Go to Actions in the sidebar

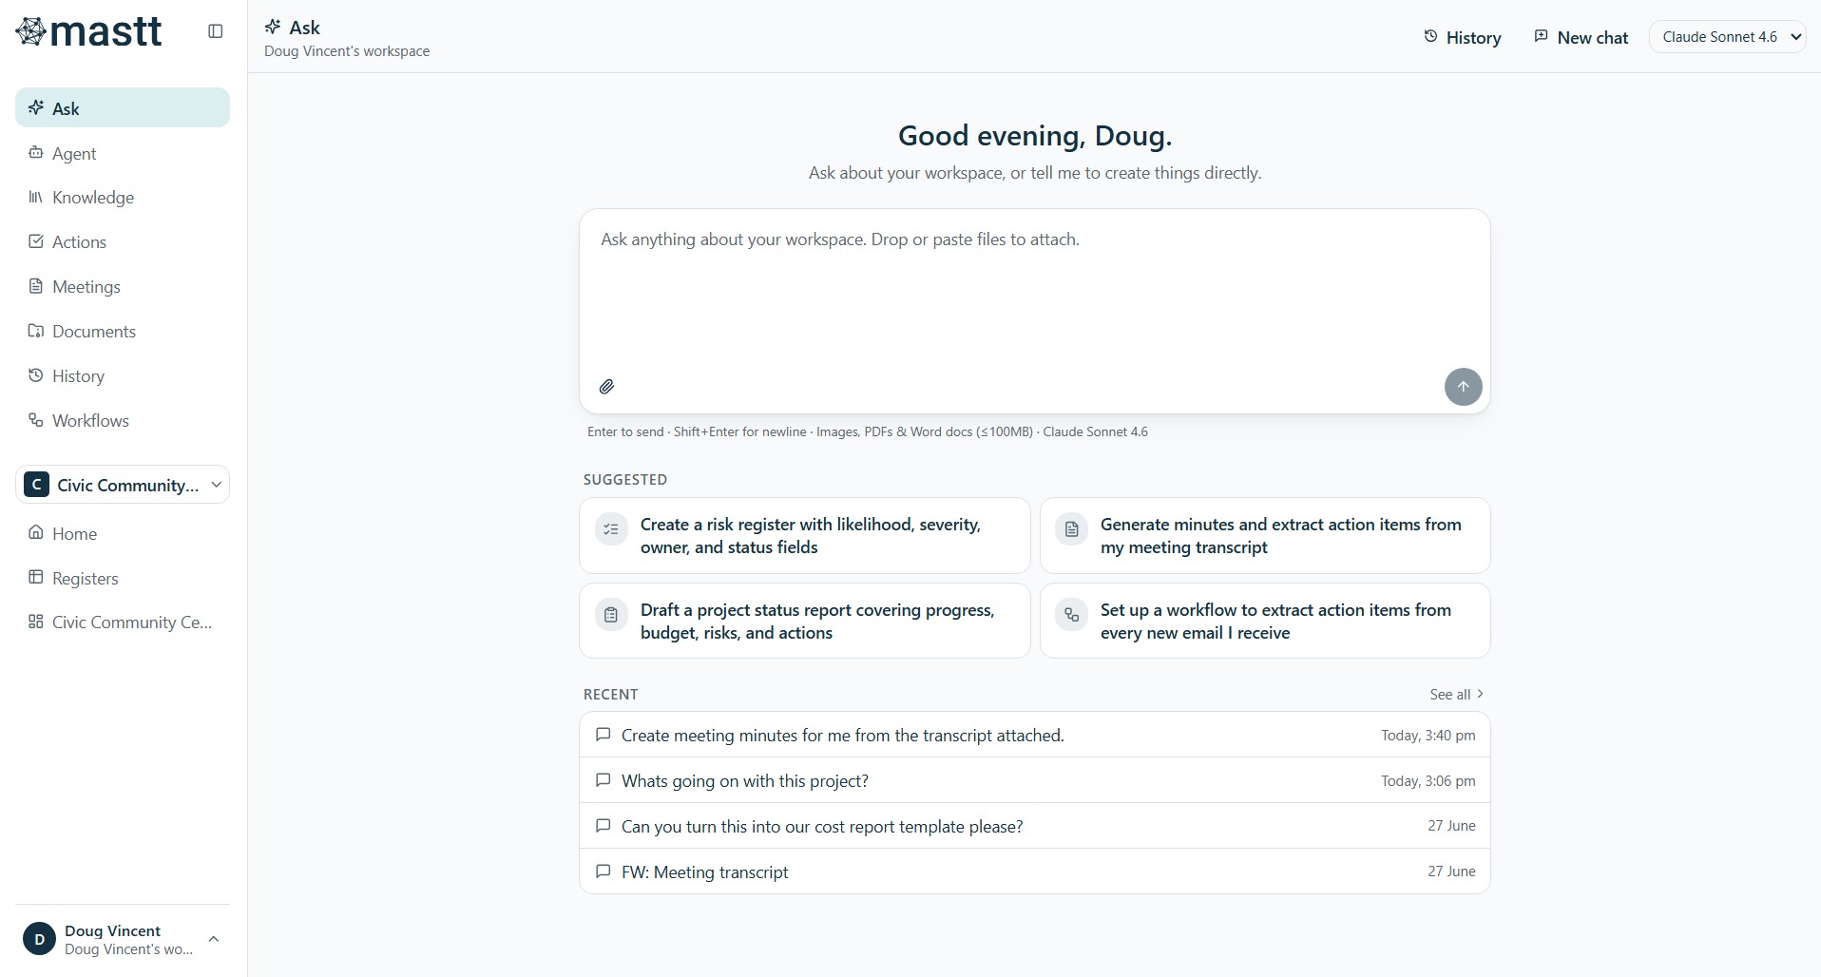(x=123, y=242)
